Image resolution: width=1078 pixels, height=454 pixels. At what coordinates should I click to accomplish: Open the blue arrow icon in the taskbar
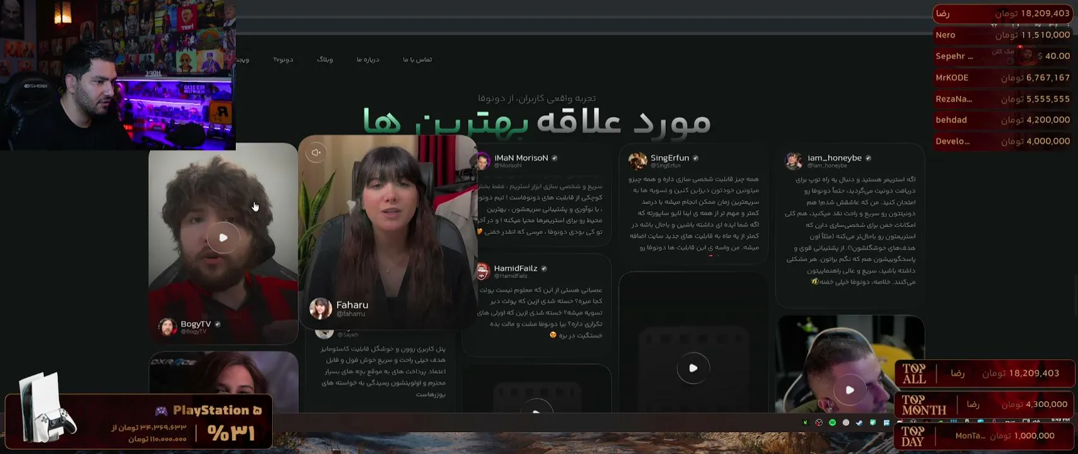click(886, 422)
